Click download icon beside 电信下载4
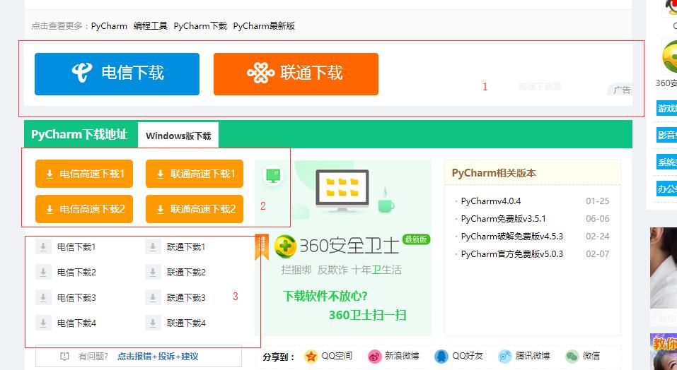Screen dimensions: 677x370 (x=43, y=323)
